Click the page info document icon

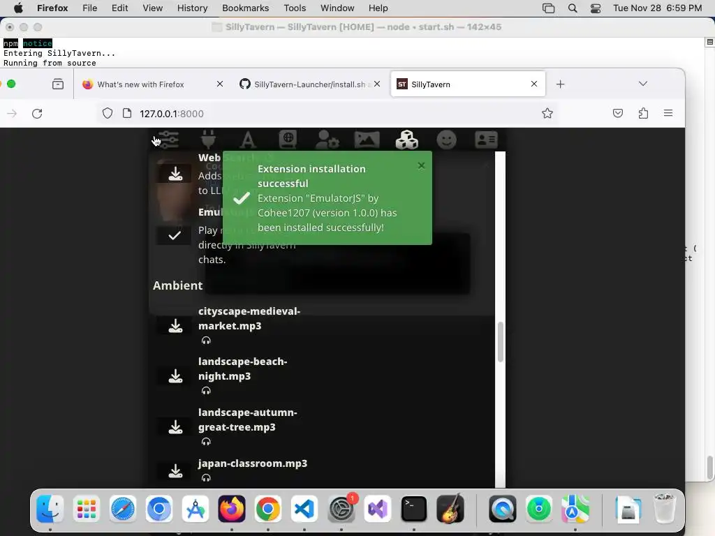[x=127, y=114]
